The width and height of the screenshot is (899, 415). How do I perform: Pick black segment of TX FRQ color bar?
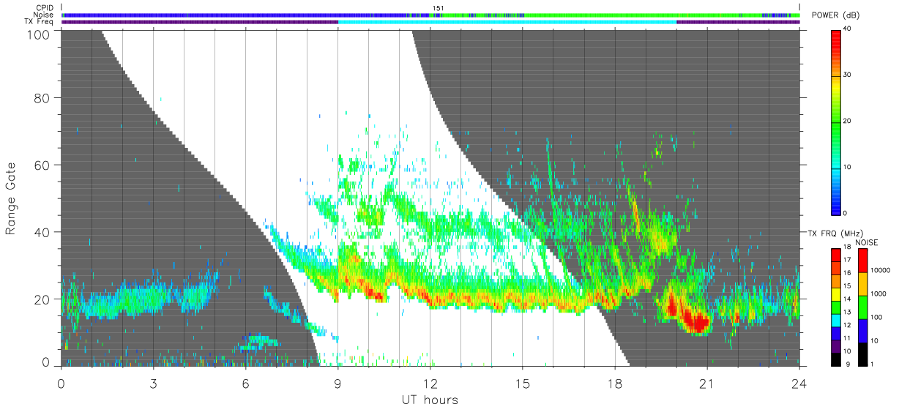pyautogui.click(x=836, y=360)
